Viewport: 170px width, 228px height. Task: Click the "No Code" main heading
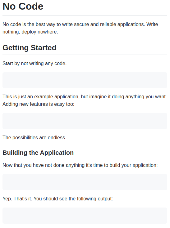tap(23, 7)
